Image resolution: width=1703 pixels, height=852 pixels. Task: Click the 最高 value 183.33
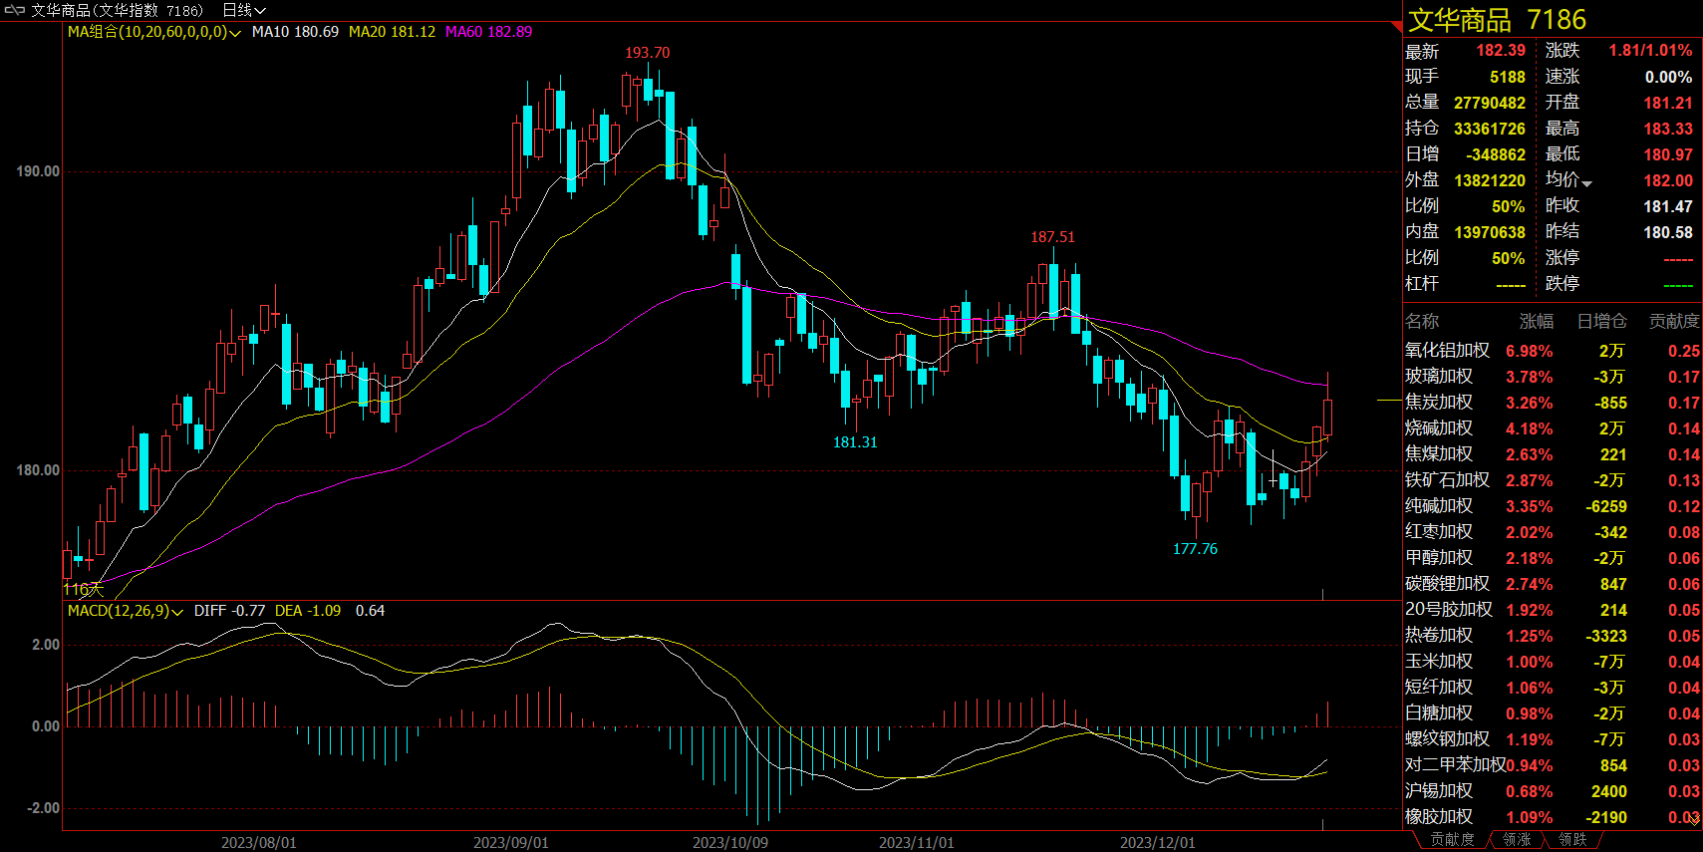[1668, 129]
